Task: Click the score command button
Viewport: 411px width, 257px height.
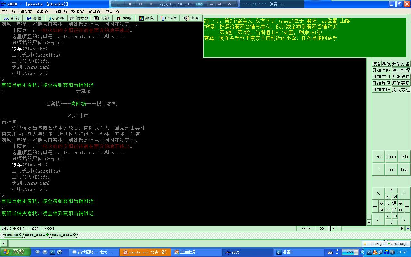Action: tap(391, 157)
